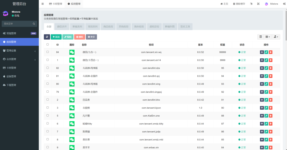
Task: Click delete icon for 北极熊 row
Action: [270, 108]
